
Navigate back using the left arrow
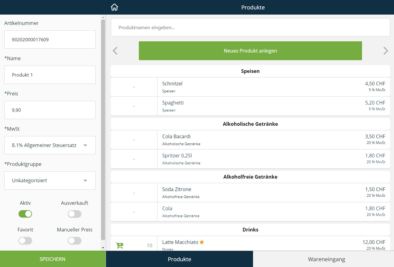pyautogui.click(x=115, y=51)
